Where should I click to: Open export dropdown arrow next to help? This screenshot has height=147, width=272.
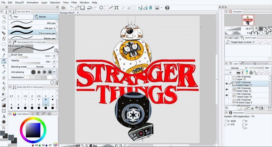(162, 8)
